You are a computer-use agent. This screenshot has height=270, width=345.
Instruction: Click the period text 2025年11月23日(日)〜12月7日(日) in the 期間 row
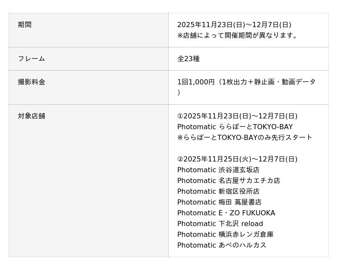click(x=234, y=25)
